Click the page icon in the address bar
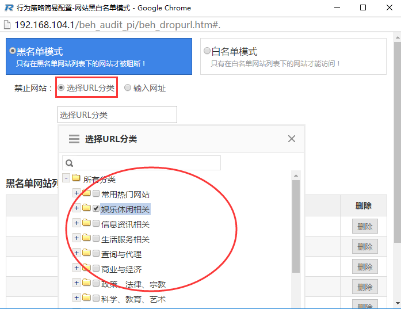 pyautogui.click(x=6, y=25)
